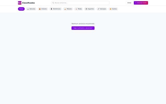Click the car icon for Veículos

(28, 9)
